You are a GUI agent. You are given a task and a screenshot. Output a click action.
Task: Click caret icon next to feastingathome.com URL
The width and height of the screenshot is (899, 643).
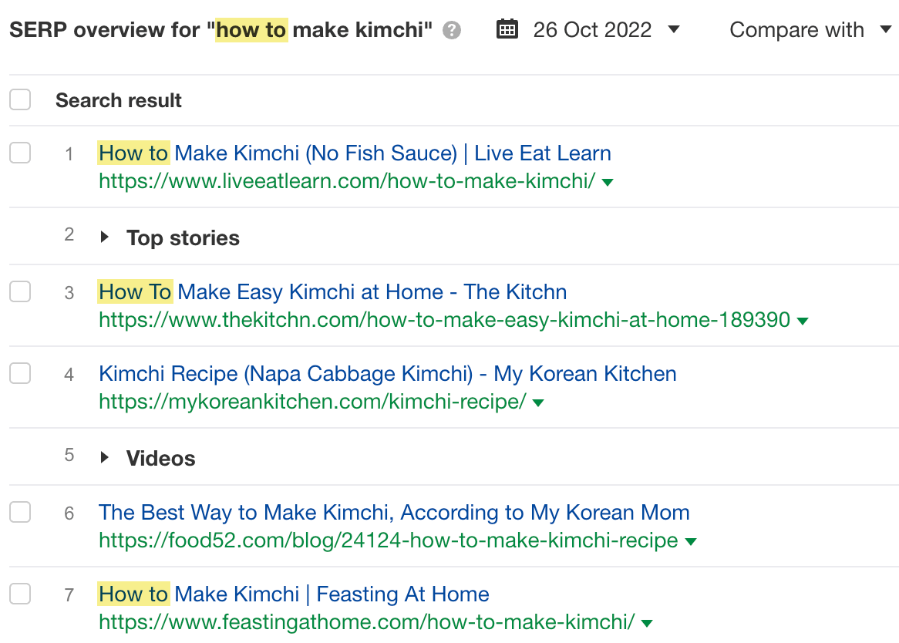coord(648,623)
